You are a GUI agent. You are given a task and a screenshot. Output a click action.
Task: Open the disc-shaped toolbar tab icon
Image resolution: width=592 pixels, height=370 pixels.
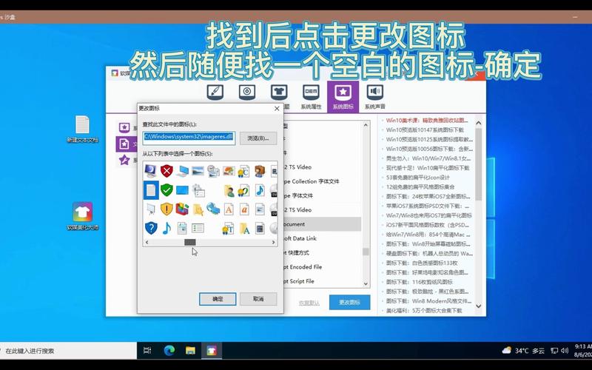[x=247, y=92]
